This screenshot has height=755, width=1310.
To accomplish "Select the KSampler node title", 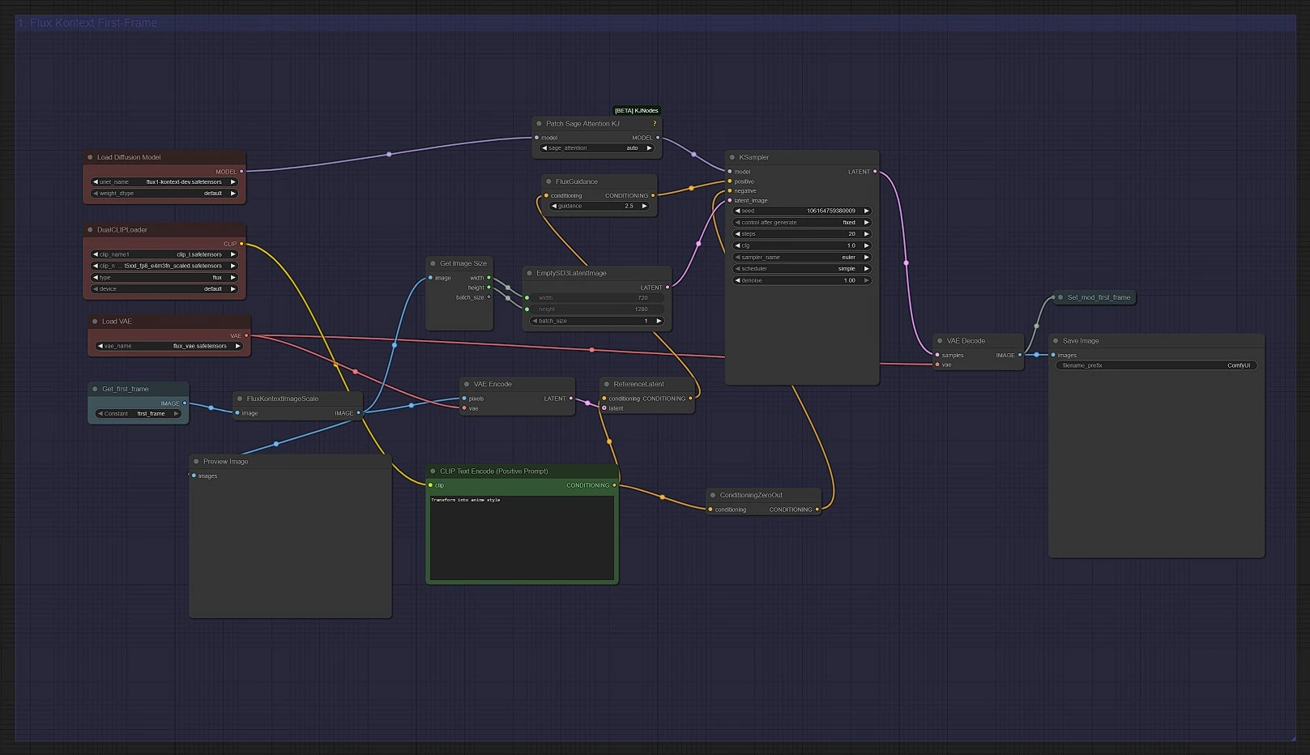I will pos(754,157).
